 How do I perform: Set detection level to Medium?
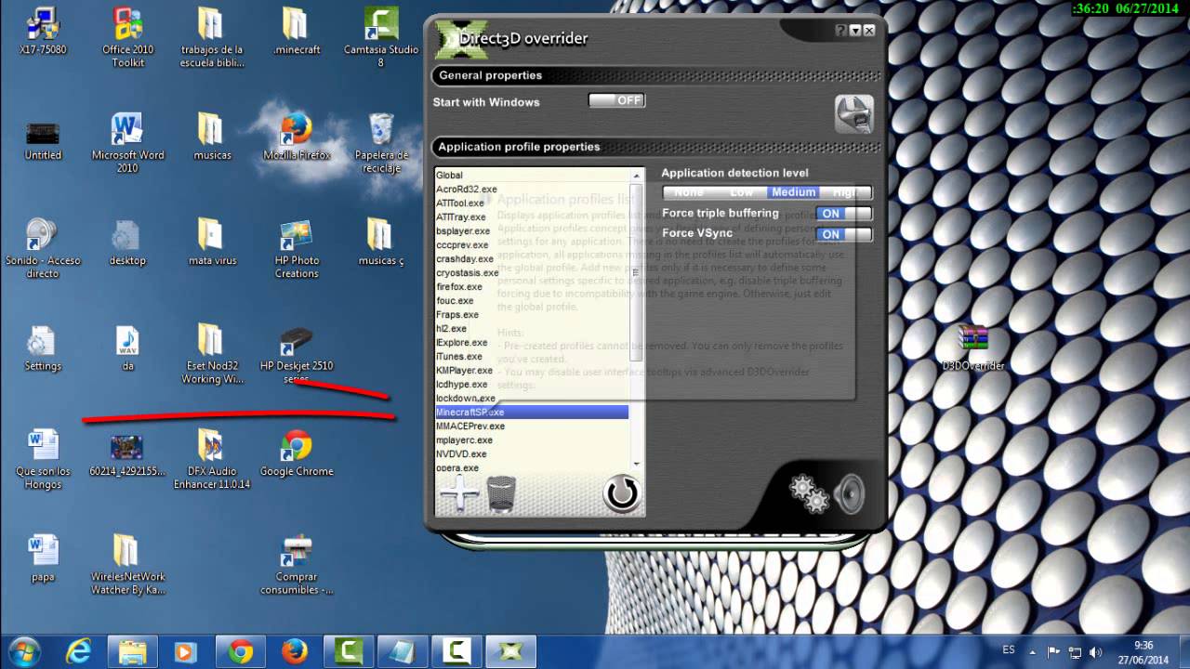click(x=793, y=192)
